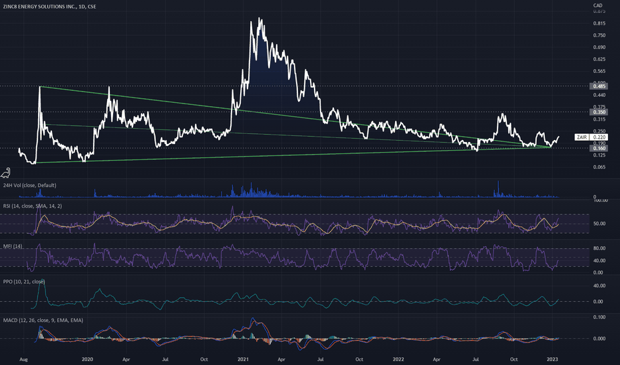This screenshot has height=365, width=620.
Task: Click the RSI (14, close, SMA, 14, 2) label
Action: (33, 206)
